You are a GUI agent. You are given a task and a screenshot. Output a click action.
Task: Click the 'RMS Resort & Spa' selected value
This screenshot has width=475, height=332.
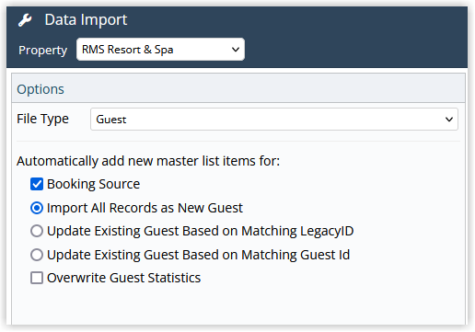[127, 50]
